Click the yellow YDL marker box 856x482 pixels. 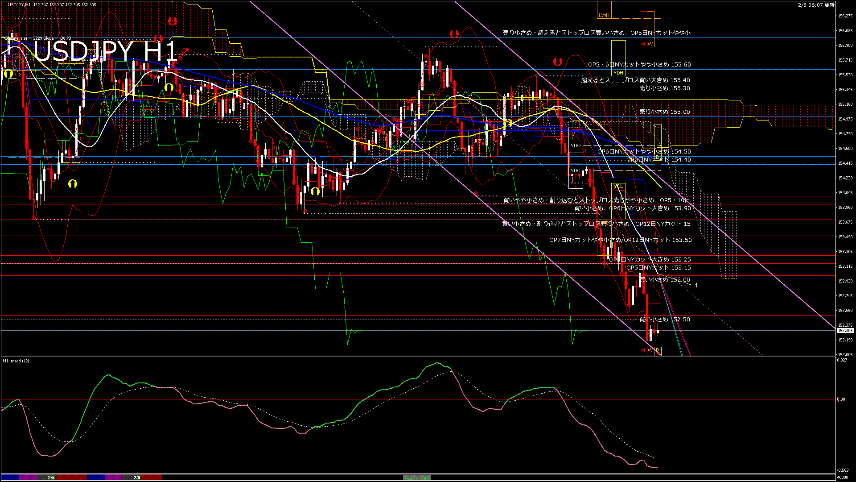[x=618, y=186]
